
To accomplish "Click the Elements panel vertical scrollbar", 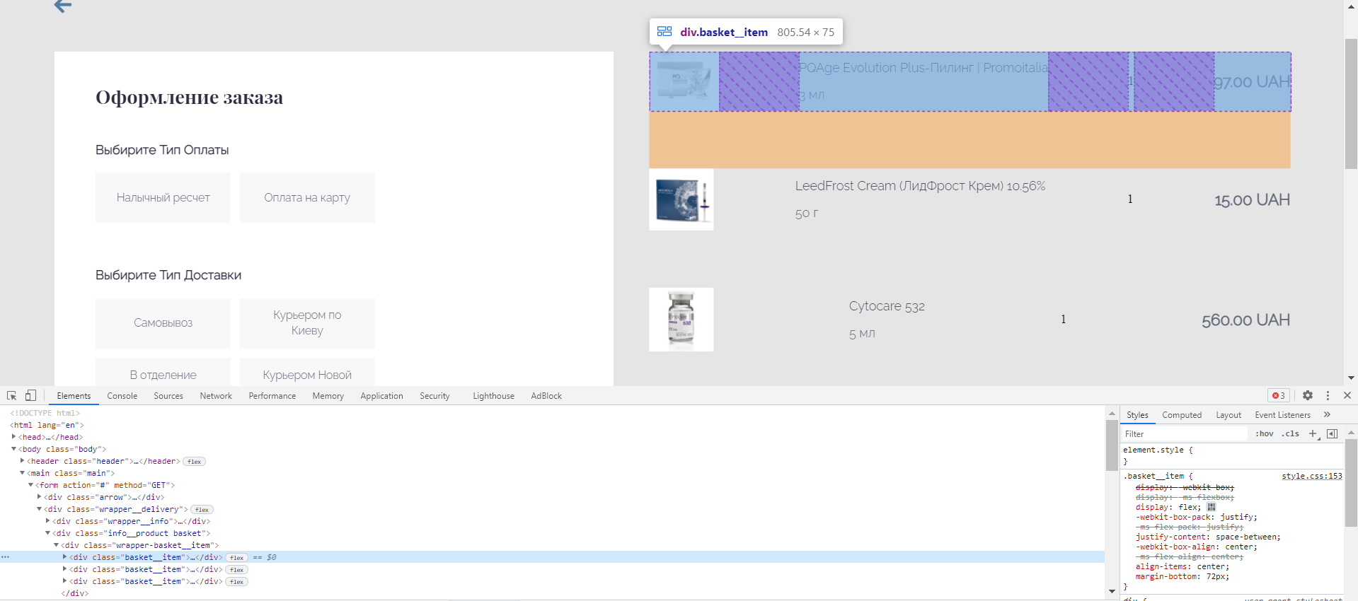I will click(1112, 445).
